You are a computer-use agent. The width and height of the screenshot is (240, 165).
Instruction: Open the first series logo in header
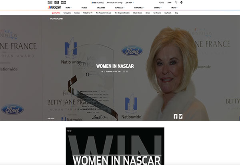tap(50, 2)
